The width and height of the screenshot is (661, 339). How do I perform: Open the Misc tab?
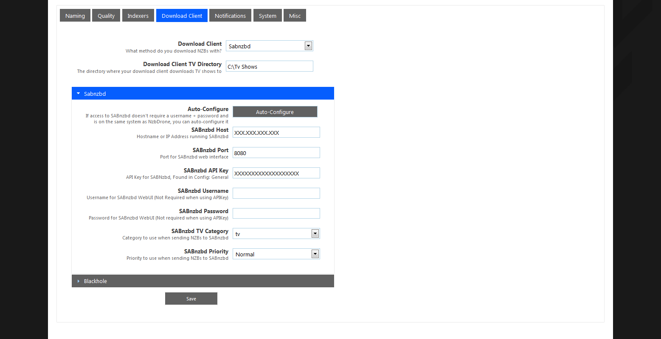click(x=295, y=16)
